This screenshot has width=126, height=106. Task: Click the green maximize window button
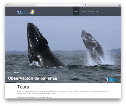click(11, 5)
